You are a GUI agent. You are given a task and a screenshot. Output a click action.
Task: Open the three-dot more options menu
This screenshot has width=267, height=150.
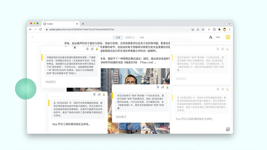(x=218, y=37)
